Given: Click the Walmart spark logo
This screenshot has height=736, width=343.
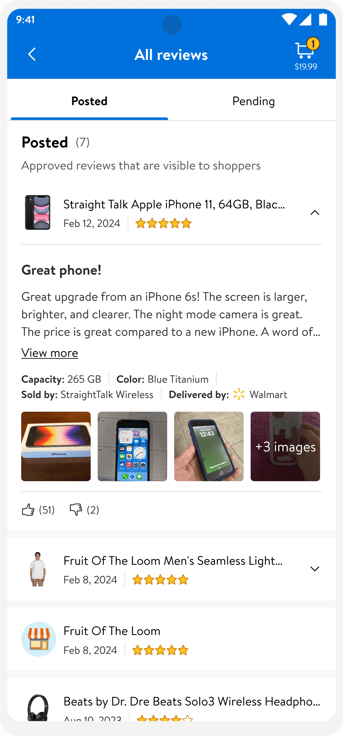Looking at the screenshot, I should pyautogui.click(x=239, y=394).
